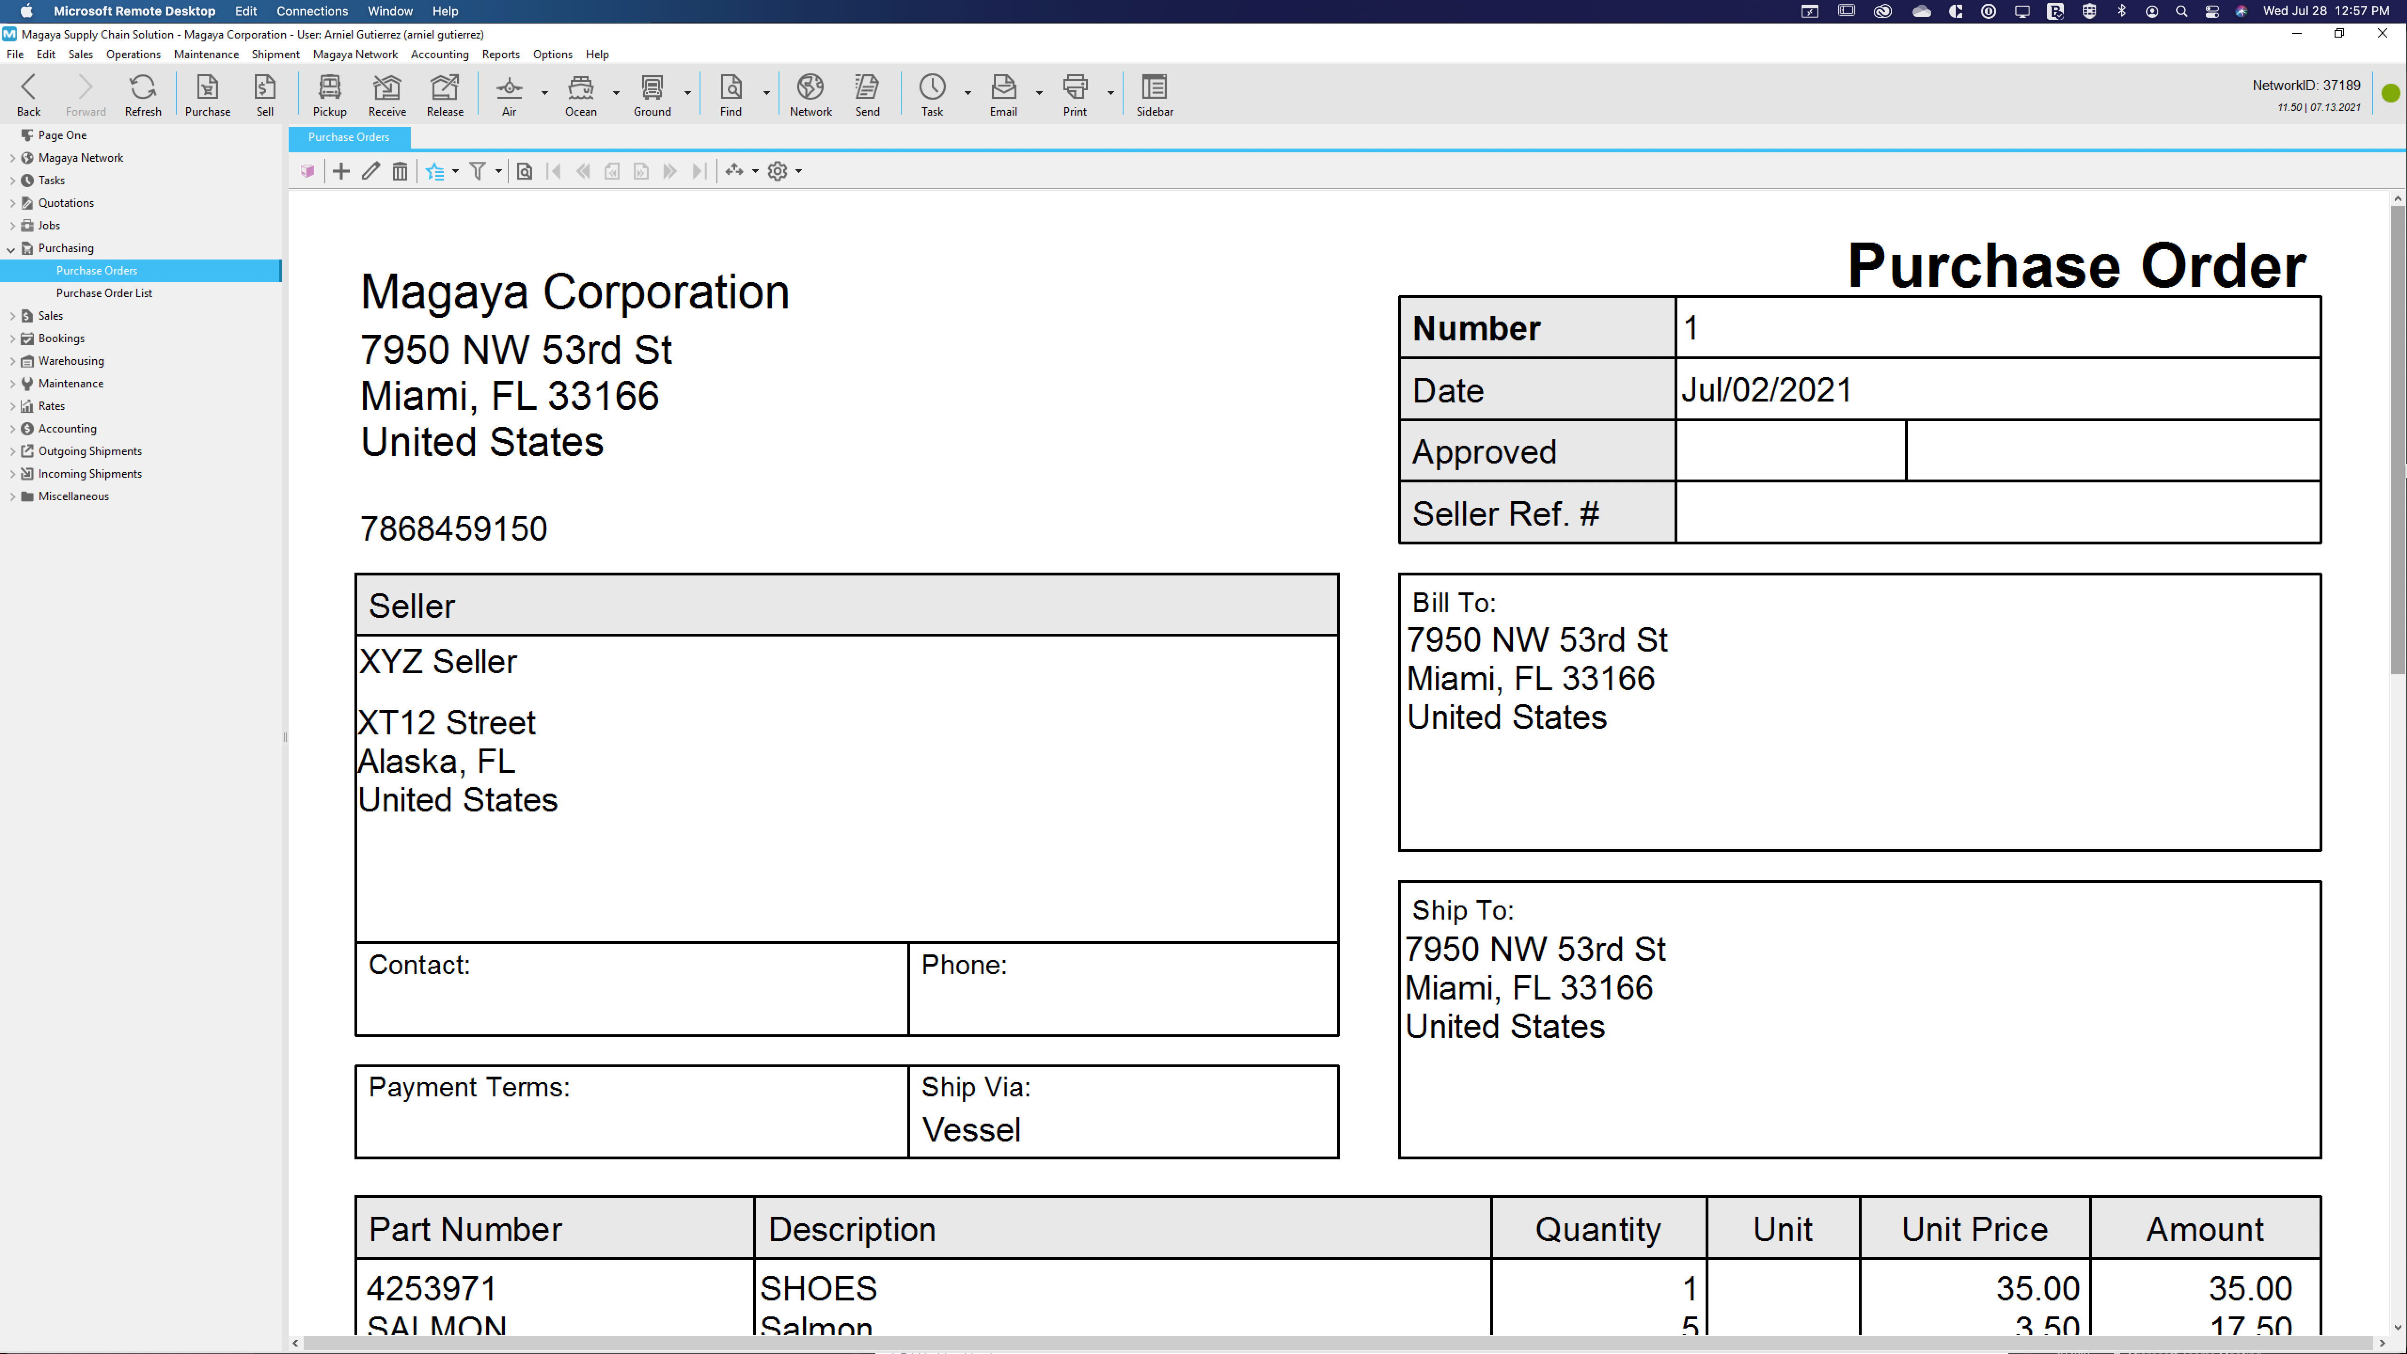Screen dimensions: 2407x1354
Task: Open the actions gear dropdown
Action: (796, 171)
